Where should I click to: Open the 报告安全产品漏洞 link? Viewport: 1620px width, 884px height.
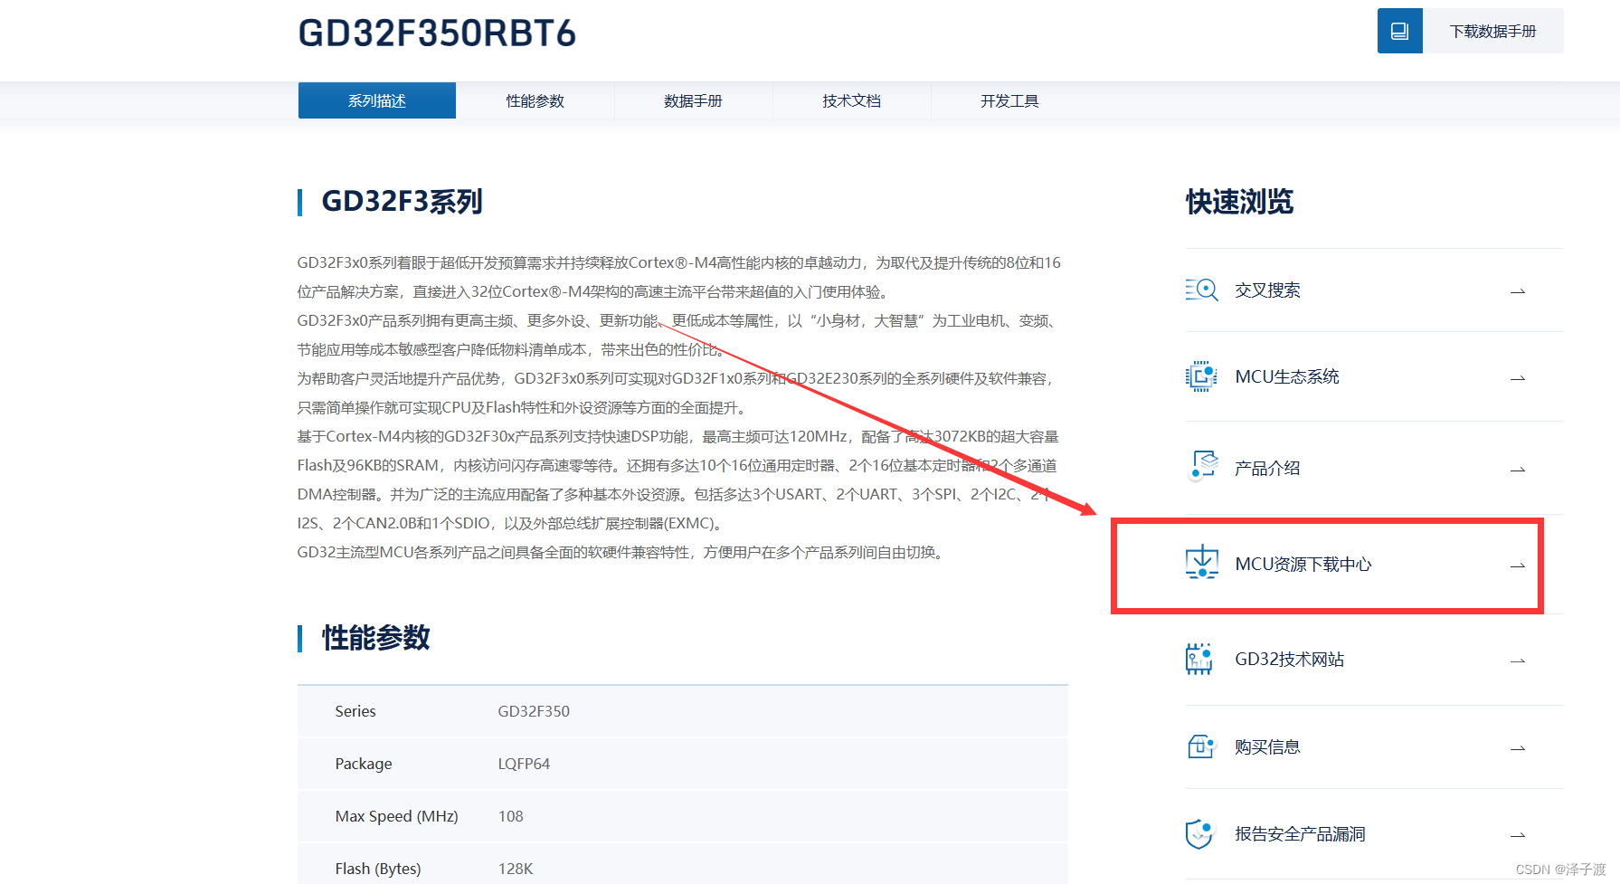[1300, 833]
